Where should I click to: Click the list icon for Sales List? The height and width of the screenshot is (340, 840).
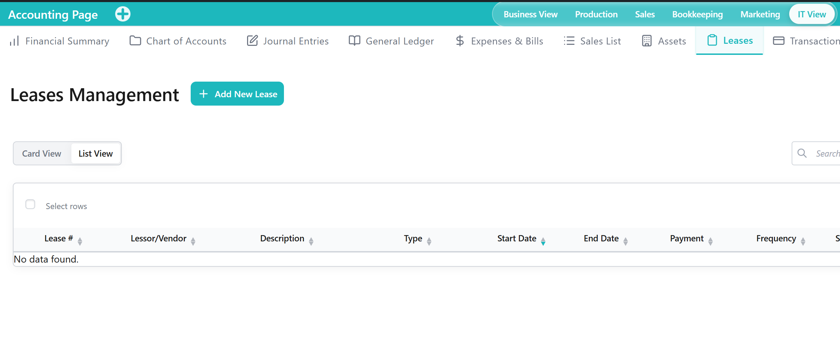569,41
